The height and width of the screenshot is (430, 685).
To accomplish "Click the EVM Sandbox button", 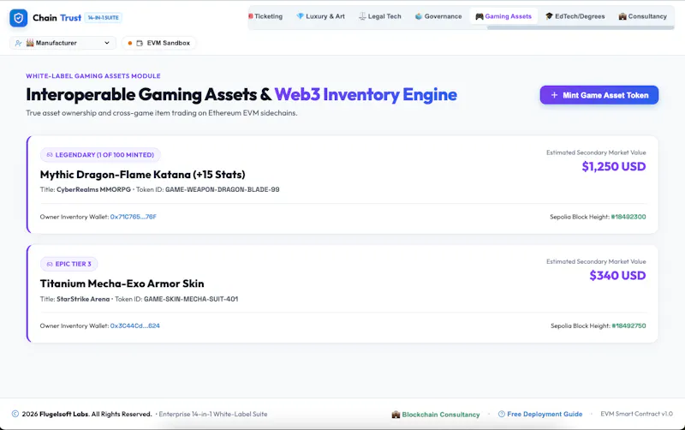I will point(159,43).
